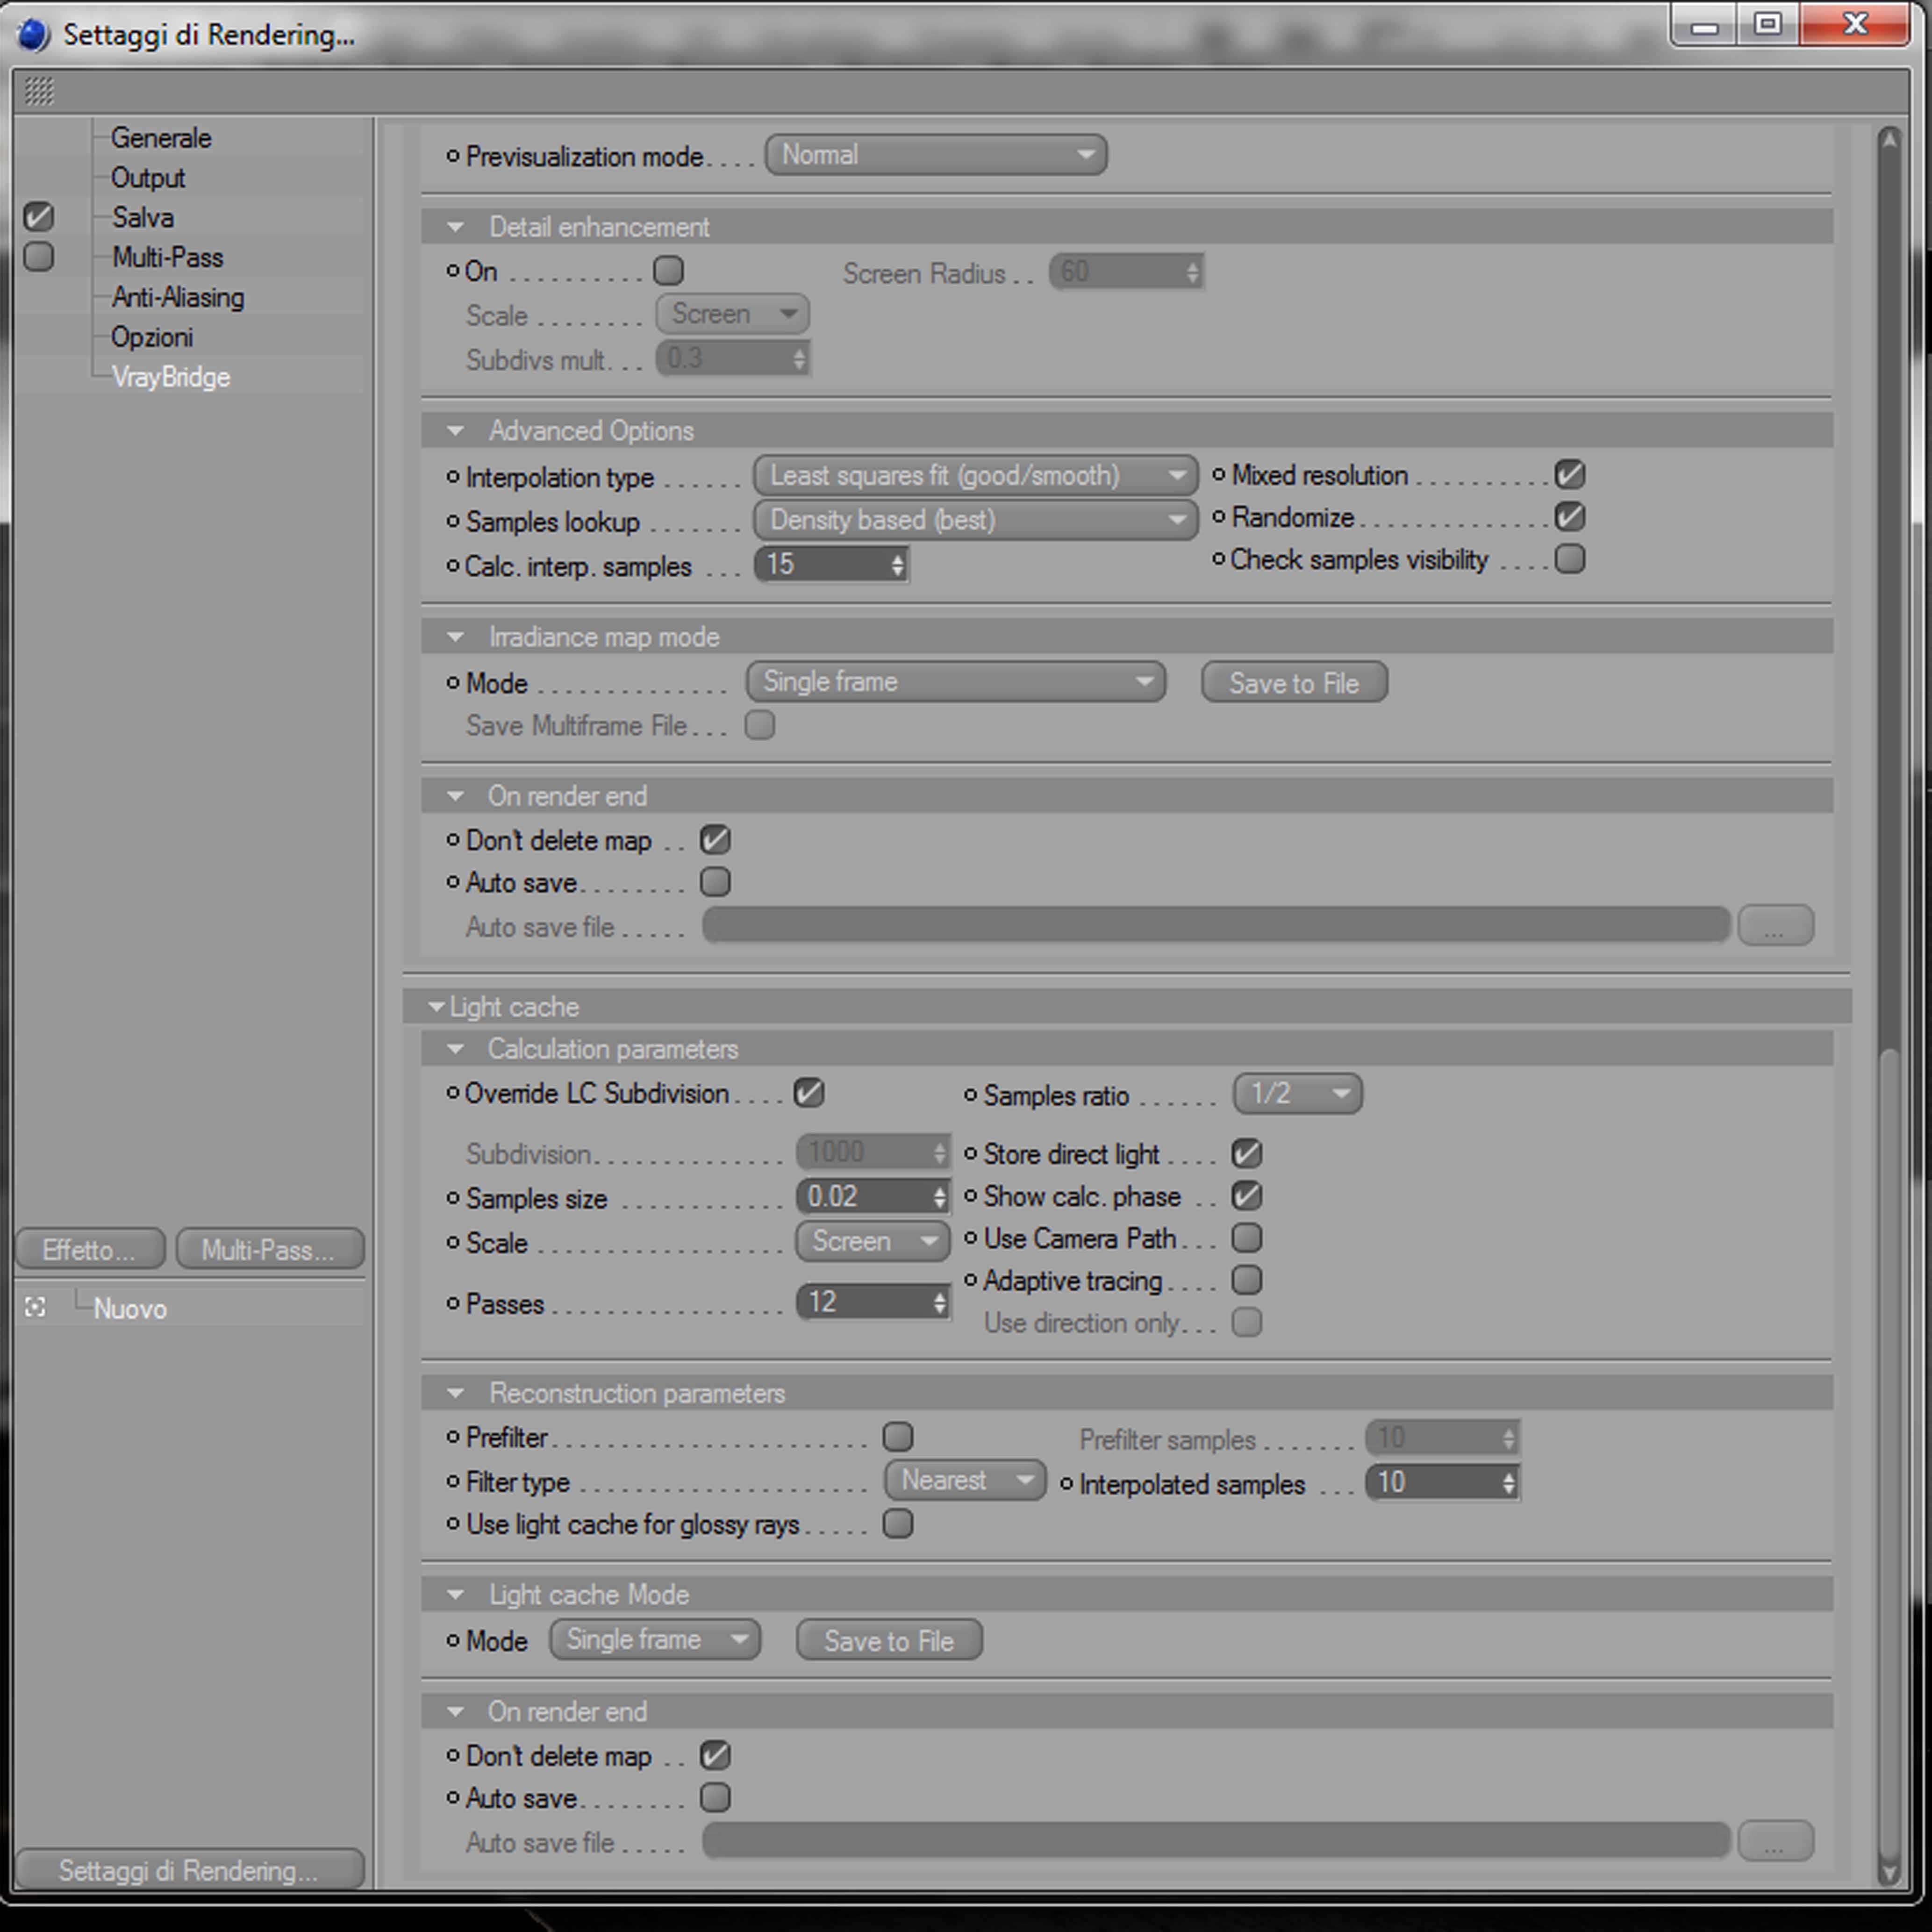Open Samples ratio dropdown

click(x=1296, y=1094)
